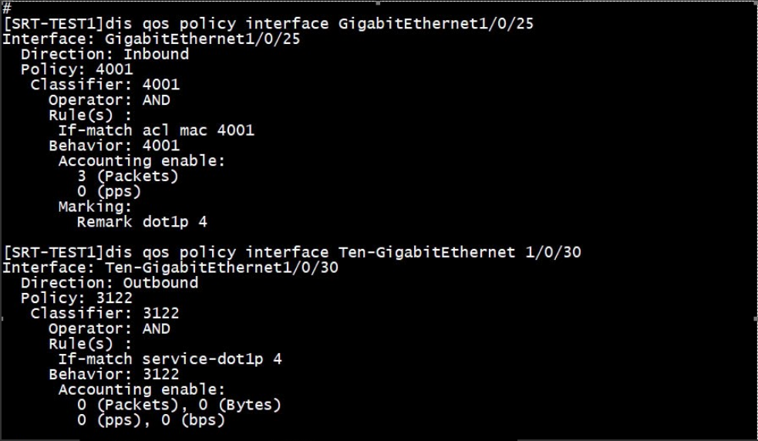The width and height of the screenshot is (758, 441).
Task: Click the 'Marking:' label
Action: (x=96, y=207)
